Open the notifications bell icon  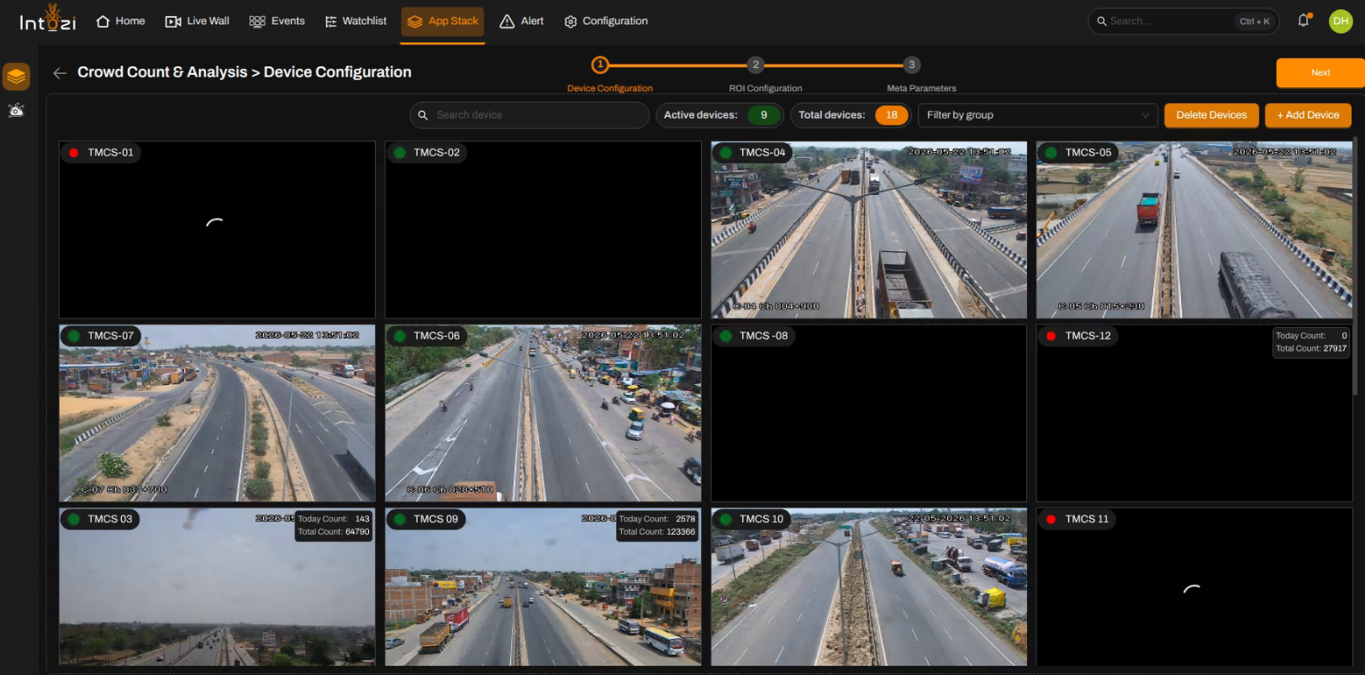[x=1303, y=20]
